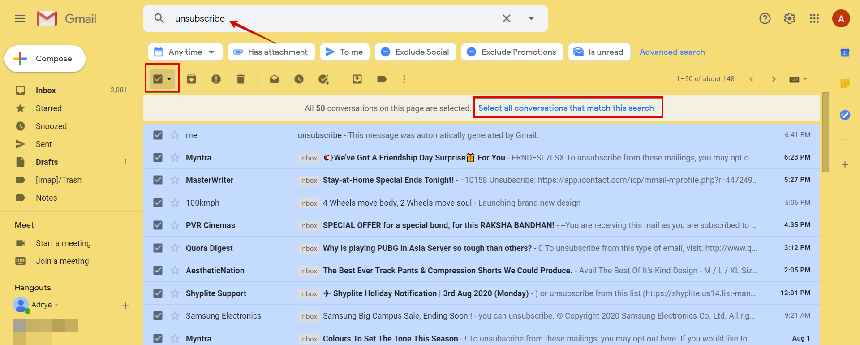Click the search magnifier icon

159,18
